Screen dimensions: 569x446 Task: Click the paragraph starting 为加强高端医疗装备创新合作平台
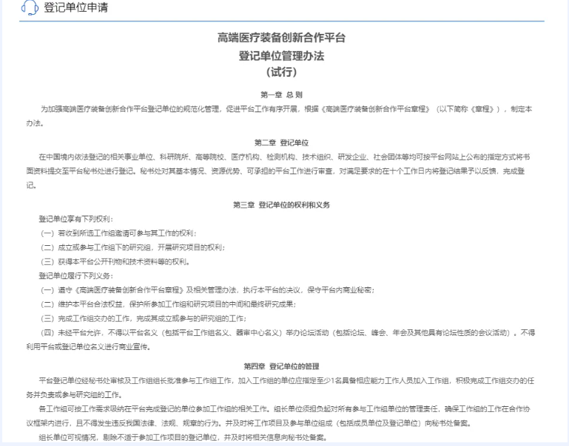pyautogui.click(x=279, y=116)
